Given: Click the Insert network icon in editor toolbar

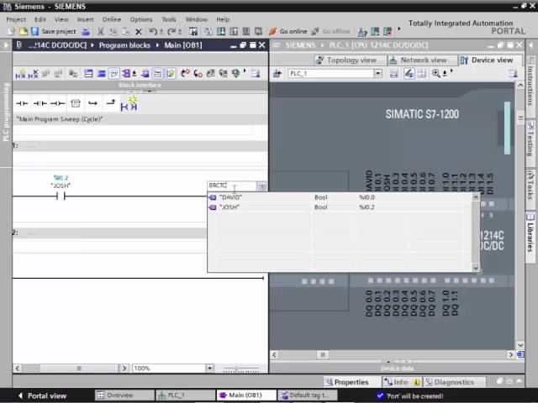Looking at the screenshot, I should 20,74.
